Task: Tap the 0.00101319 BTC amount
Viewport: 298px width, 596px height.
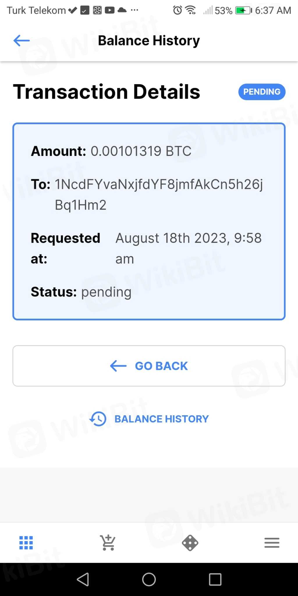Action: (x=141, y=151)
